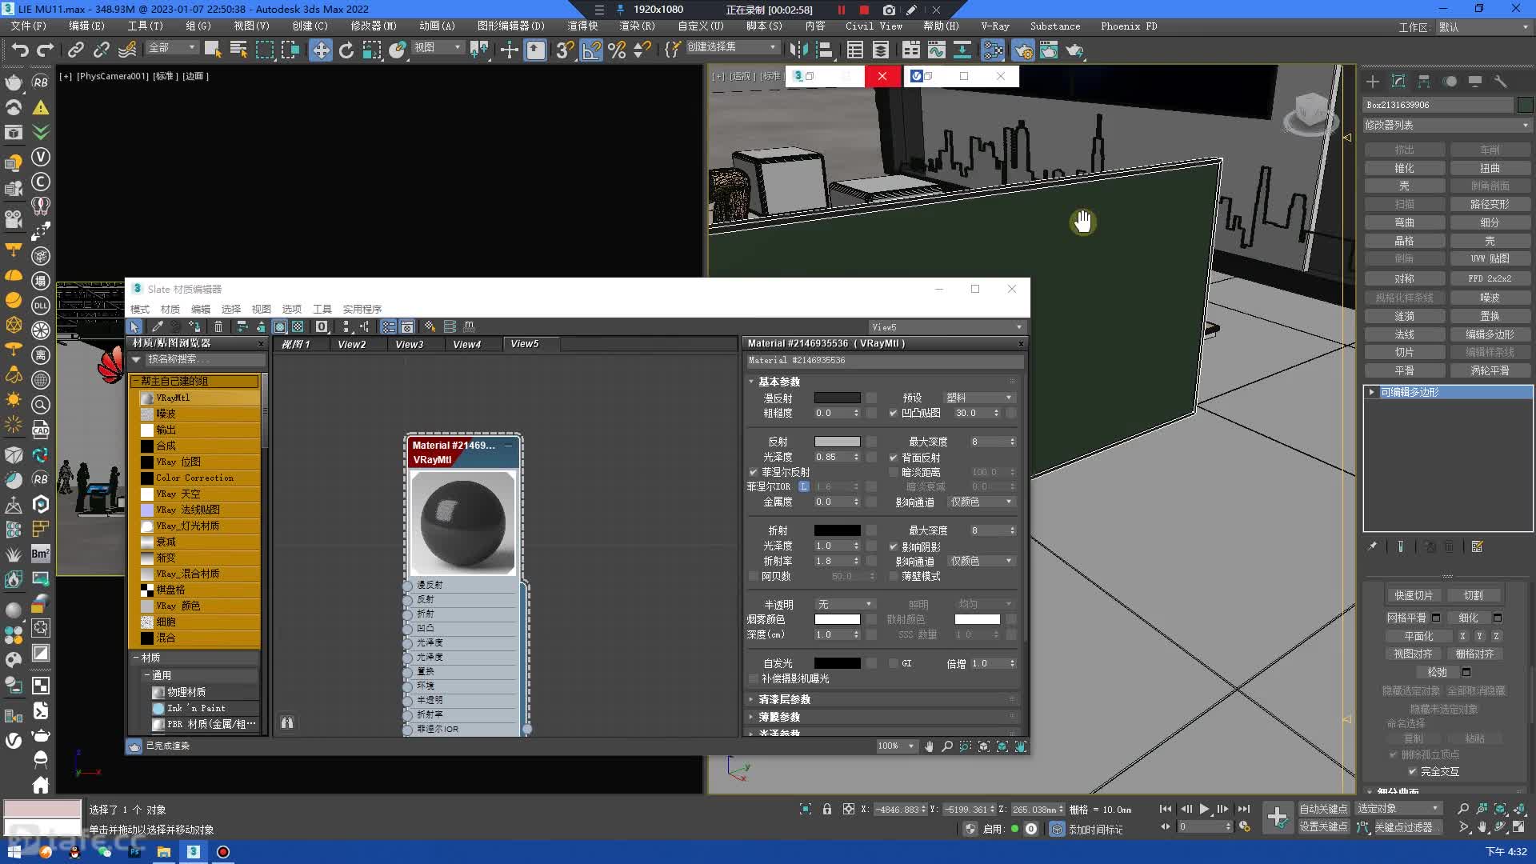
Task: Switch to the View2 tab
Action: [x=351, y=344]
